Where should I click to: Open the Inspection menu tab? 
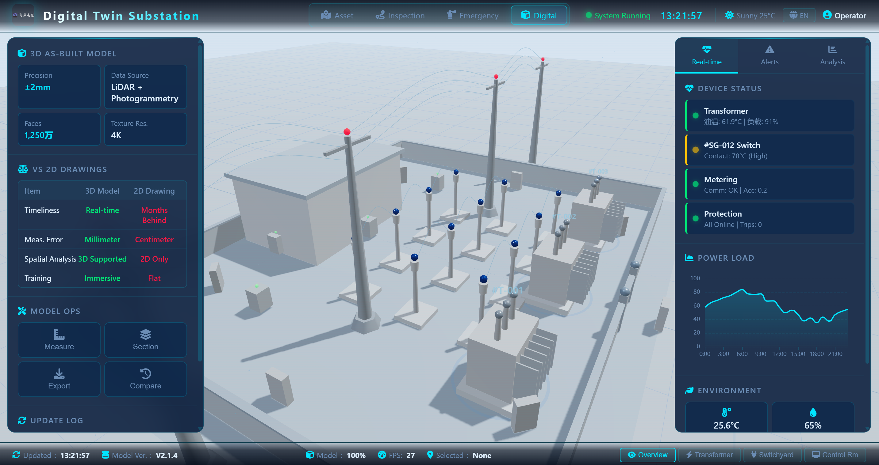click(400, 15)
